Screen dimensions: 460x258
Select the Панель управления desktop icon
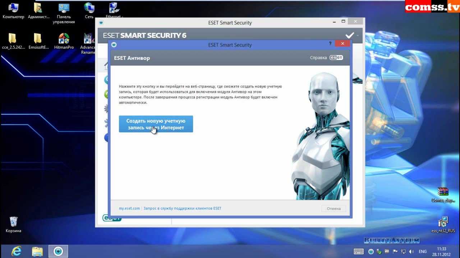64,13
